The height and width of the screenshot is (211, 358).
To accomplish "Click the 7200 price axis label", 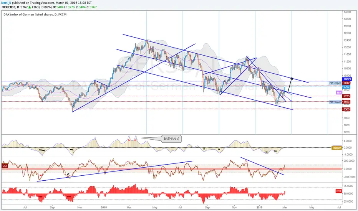I will click(x=347, y=132).
